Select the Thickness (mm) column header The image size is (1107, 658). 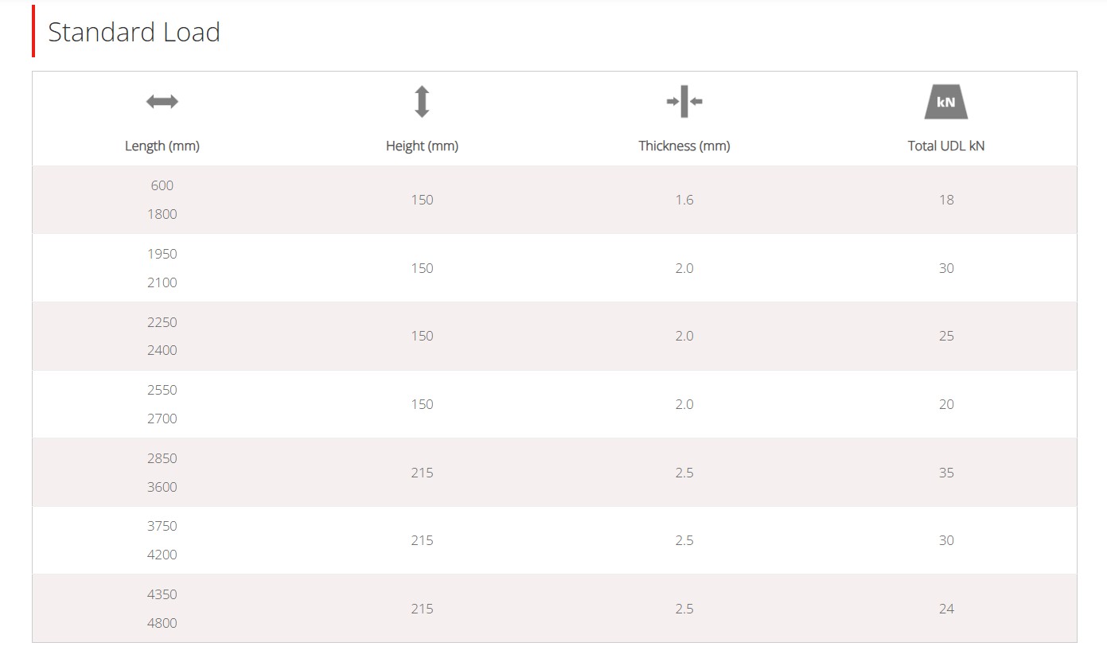tap(684, 146)
